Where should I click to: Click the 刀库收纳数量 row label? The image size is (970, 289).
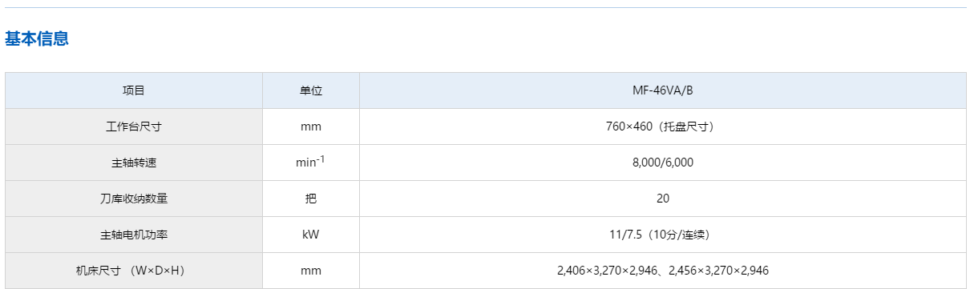click(134, 199)
